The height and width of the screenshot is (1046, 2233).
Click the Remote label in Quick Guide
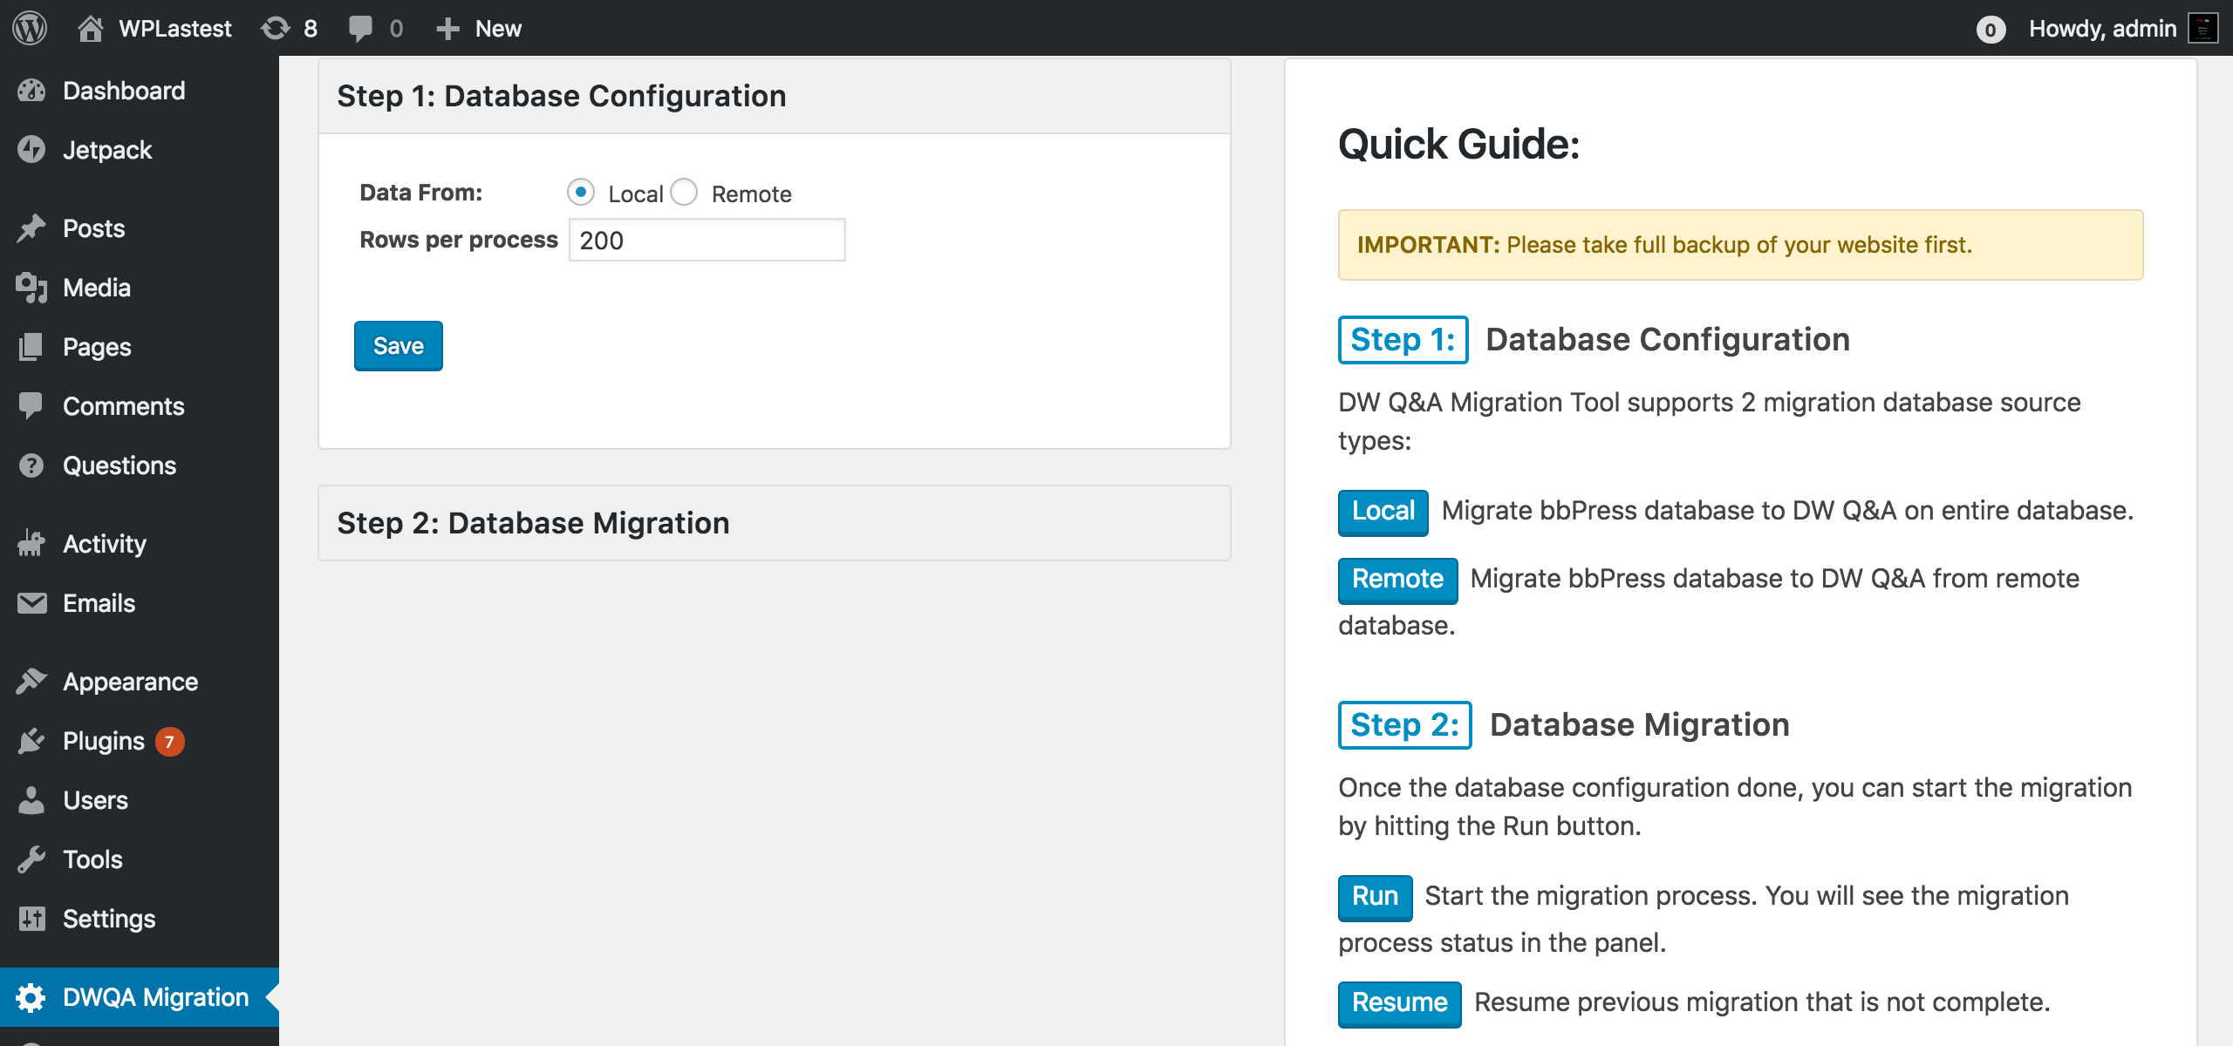coord(1397,580)
